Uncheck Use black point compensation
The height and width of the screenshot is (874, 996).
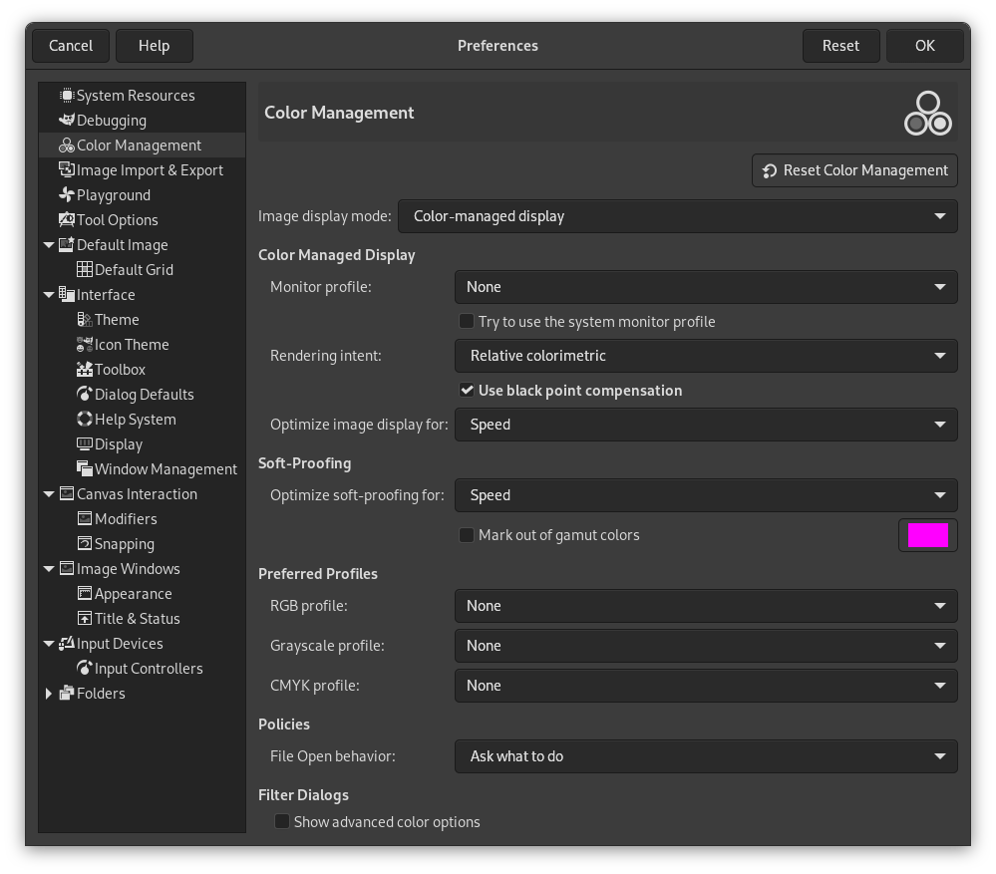467,390
